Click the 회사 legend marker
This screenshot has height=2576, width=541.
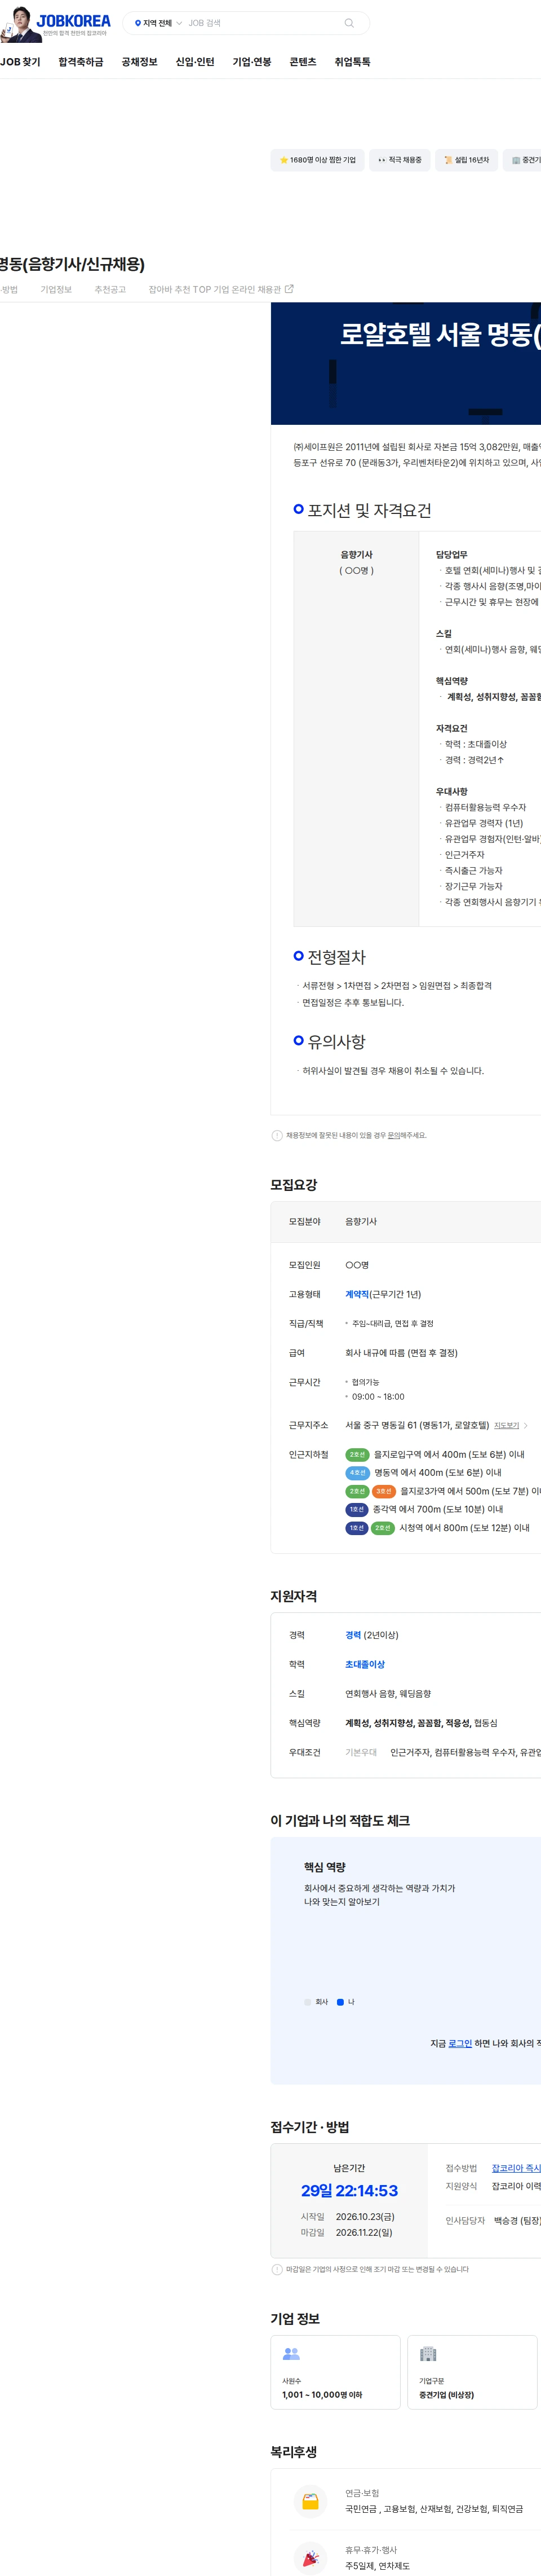pyautogui.click(x=308, y=2002)
